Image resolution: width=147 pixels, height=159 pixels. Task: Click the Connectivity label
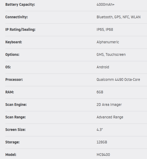coord(16,17)
